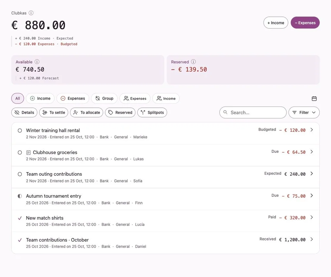Open the Reserved balance card
Image resolution: width=331 pixels, height=277 pixels.
243,70
